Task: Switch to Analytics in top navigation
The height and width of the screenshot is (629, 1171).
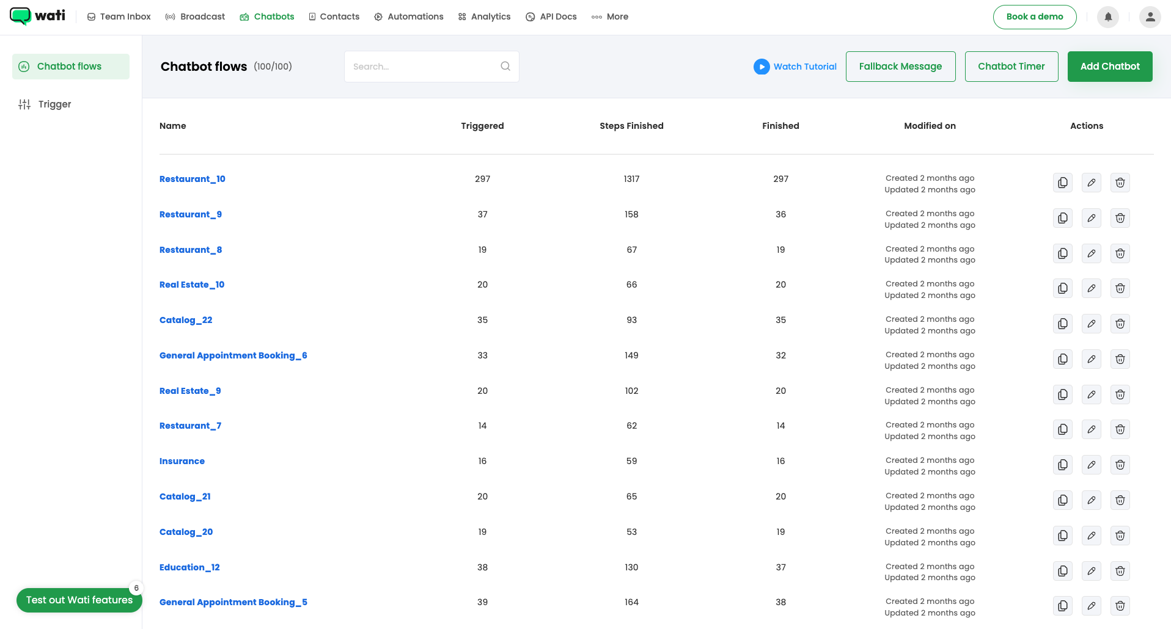Action: coord(484,16)
